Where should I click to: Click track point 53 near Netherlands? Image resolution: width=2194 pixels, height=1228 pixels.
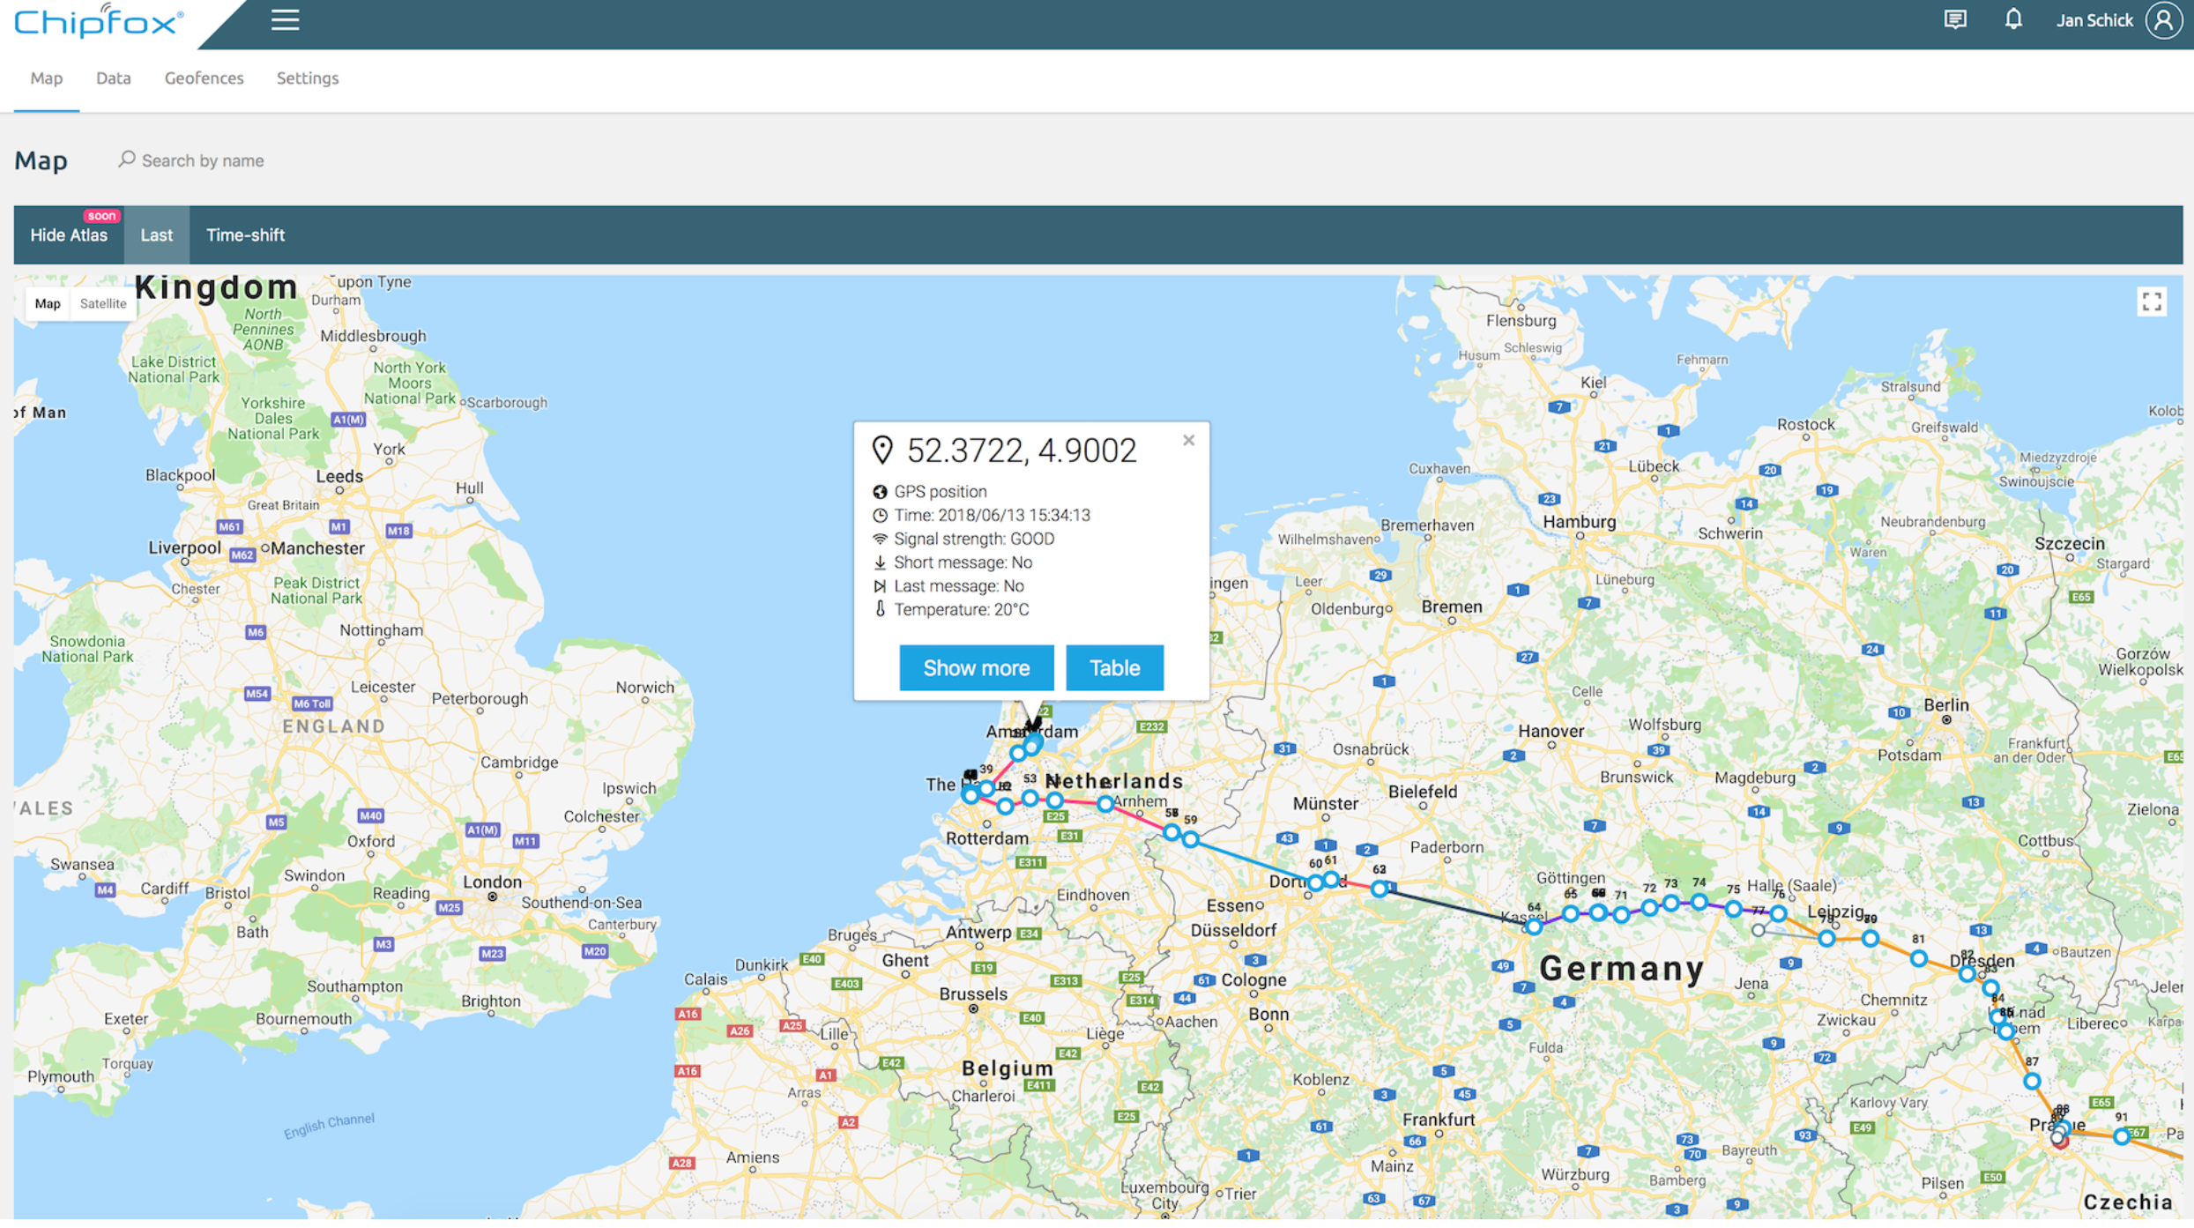pyautogui.click(x=1030, y=798)
